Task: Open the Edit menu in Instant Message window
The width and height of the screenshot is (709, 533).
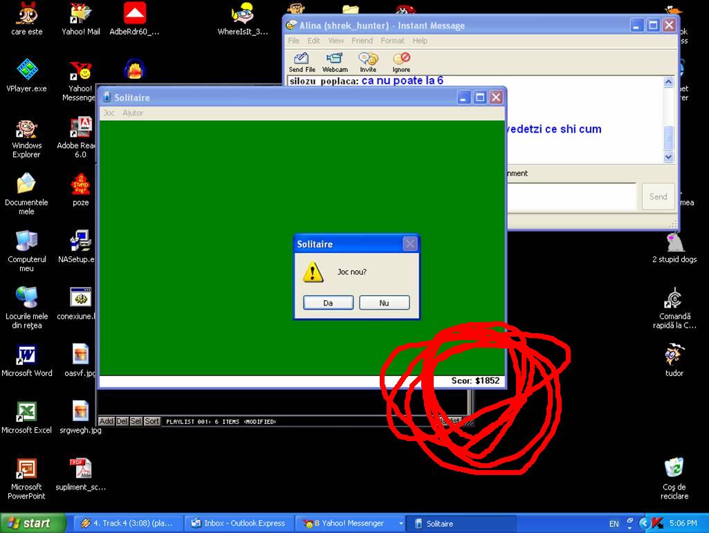Action: pos(314,41)
